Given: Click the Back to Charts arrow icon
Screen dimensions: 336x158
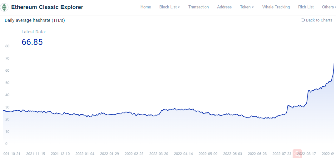Looking at the screenshot, I should tap(303, 20).
